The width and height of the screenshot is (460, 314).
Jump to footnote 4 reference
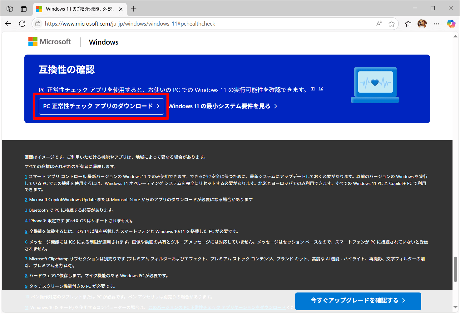pos(26,221)
